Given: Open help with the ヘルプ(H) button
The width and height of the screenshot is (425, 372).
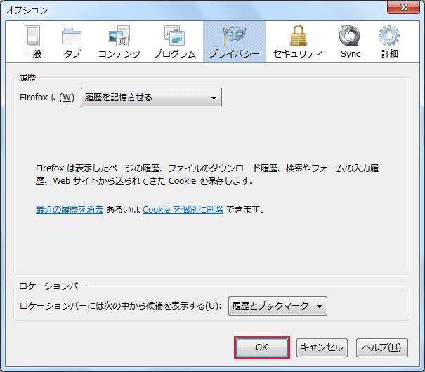Looking at the screenshot, I should 381,347.
